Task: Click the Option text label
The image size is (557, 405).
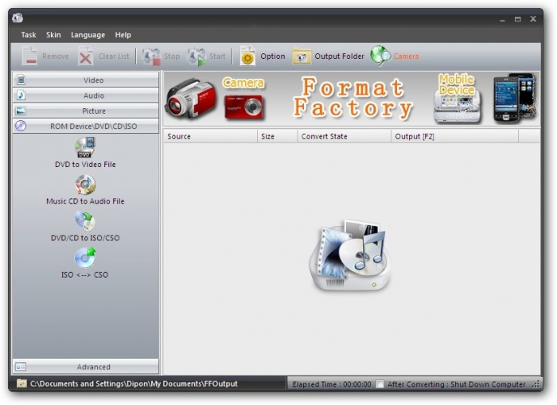Action: (273, 56)
